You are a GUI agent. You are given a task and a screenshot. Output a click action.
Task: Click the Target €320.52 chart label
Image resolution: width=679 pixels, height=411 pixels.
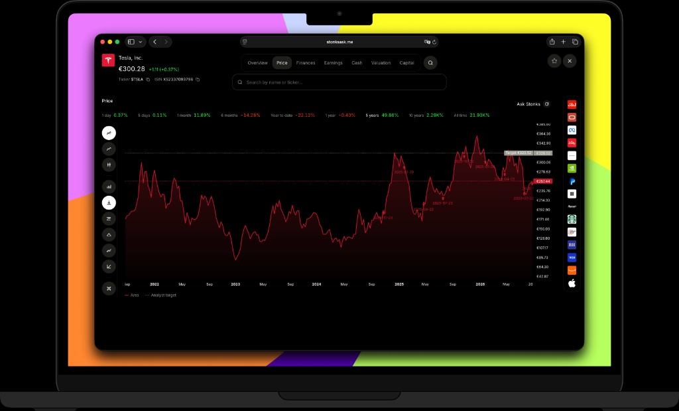point(519,153)
